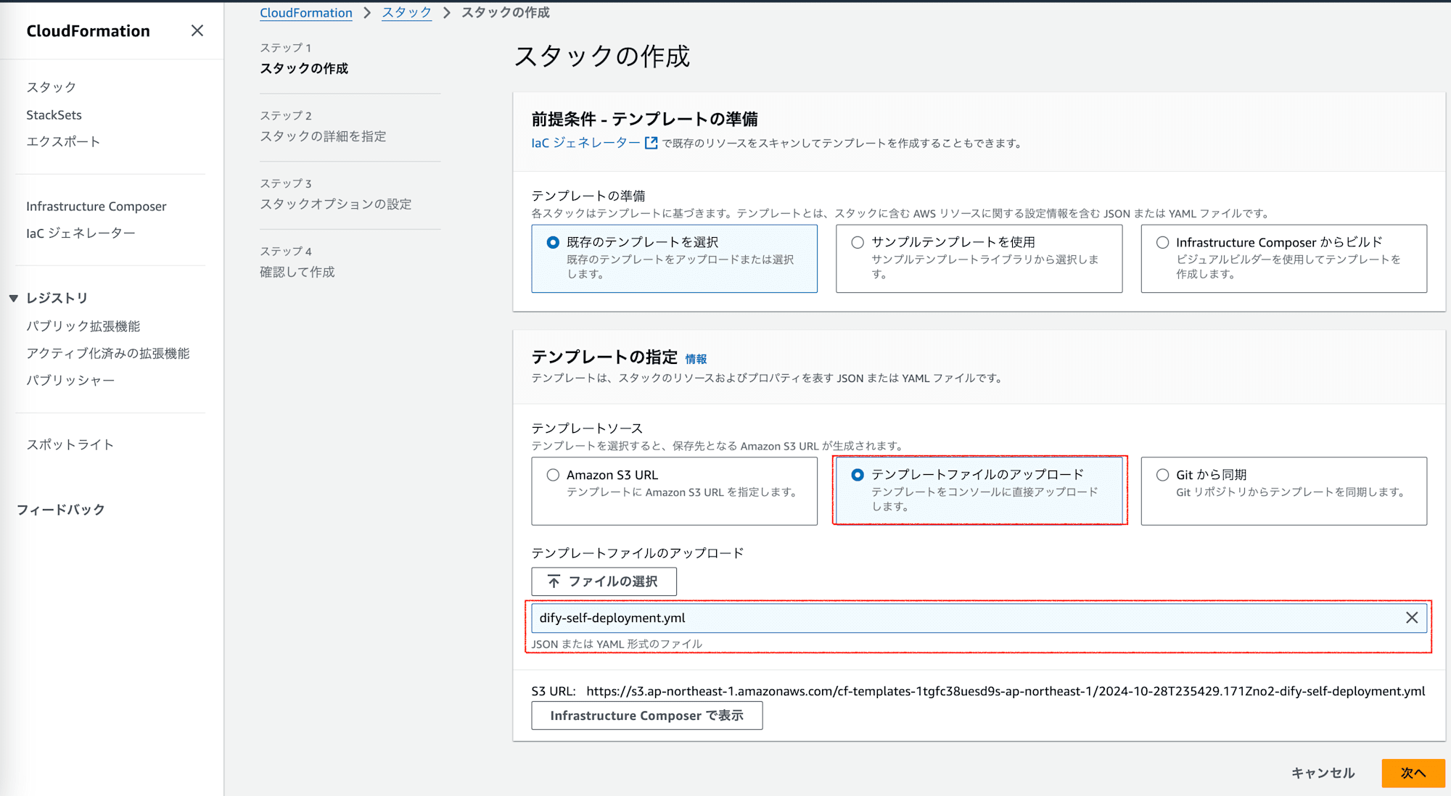Image resolution: width=1451 pixels, height=796 pixels.
Task: Select the 既存のテンプレートを選択 radio option
Action: tap(553, 242)
